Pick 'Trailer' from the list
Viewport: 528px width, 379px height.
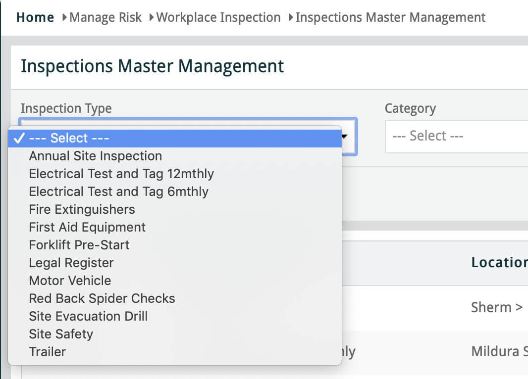pos(48,352)
